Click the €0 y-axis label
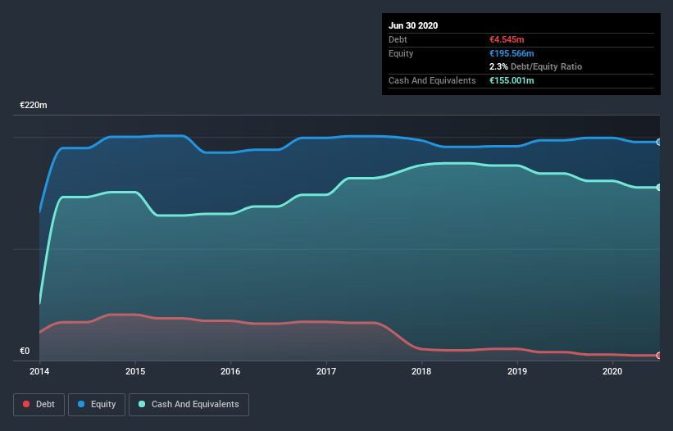This screenshot has width=673, height=431. point(25,351)
